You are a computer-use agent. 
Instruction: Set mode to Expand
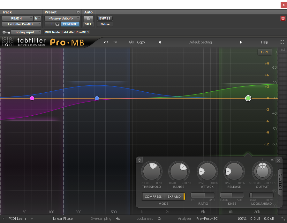[174, 196]
